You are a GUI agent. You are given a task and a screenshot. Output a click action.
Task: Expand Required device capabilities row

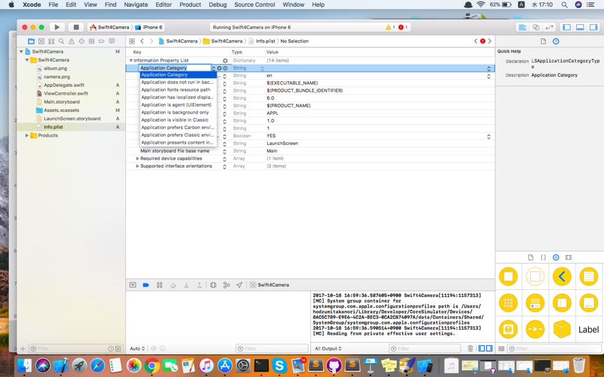pos(137,158)
